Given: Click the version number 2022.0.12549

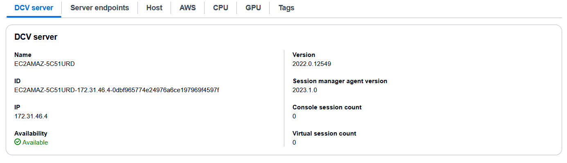Looking at the screenshot, I should pyautogui.click(x=312, y=64).
